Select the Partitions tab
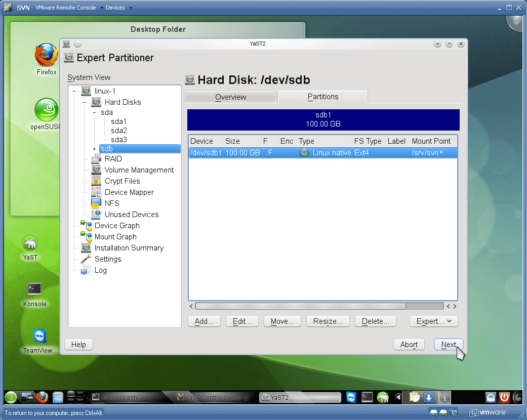This screenshot has height=420, width=527. tap(322, 97)
